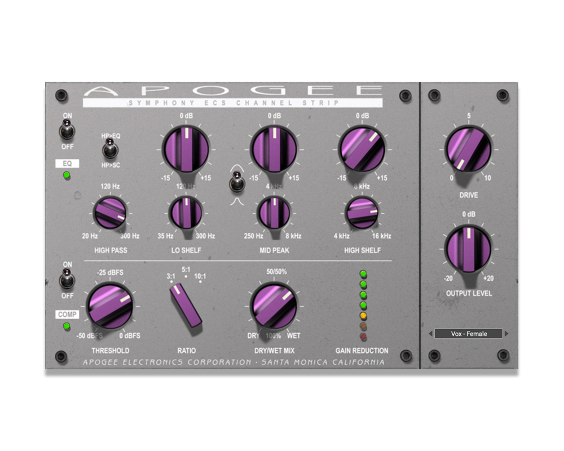Click the 250 Hz mid peak marking
Screen dimensions: 564x451
pyautogui.click(x=253, y=236)
